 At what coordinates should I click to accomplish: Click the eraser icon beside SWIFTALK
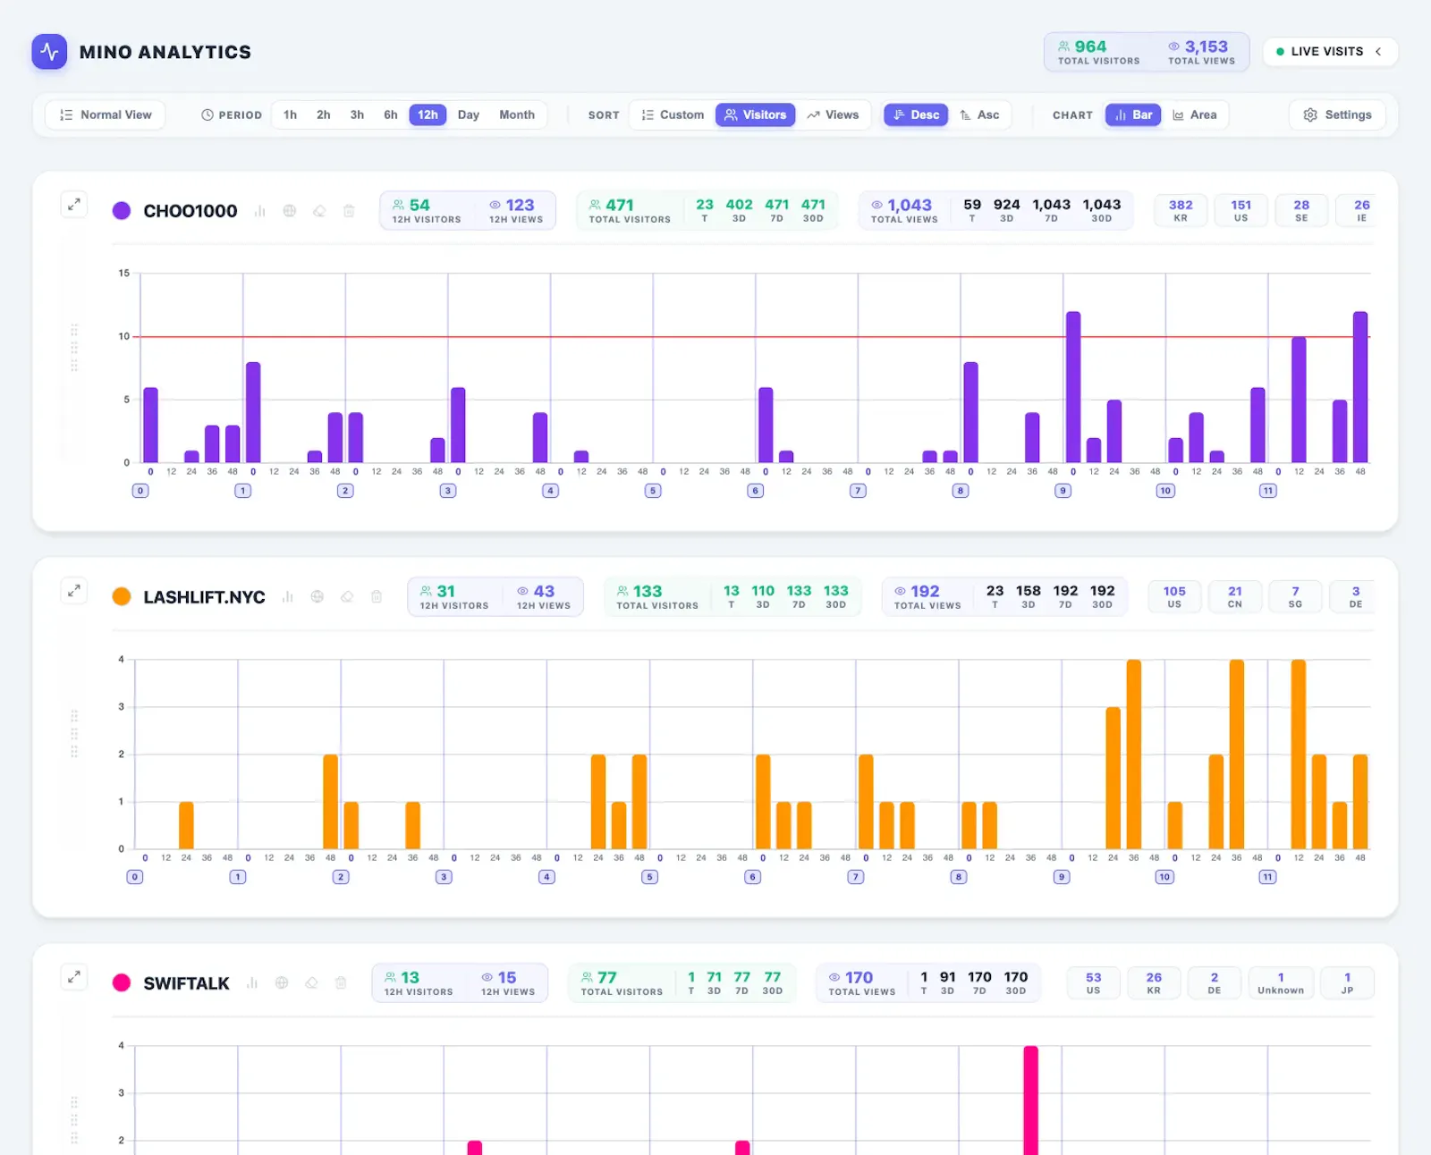pos(311,983)
